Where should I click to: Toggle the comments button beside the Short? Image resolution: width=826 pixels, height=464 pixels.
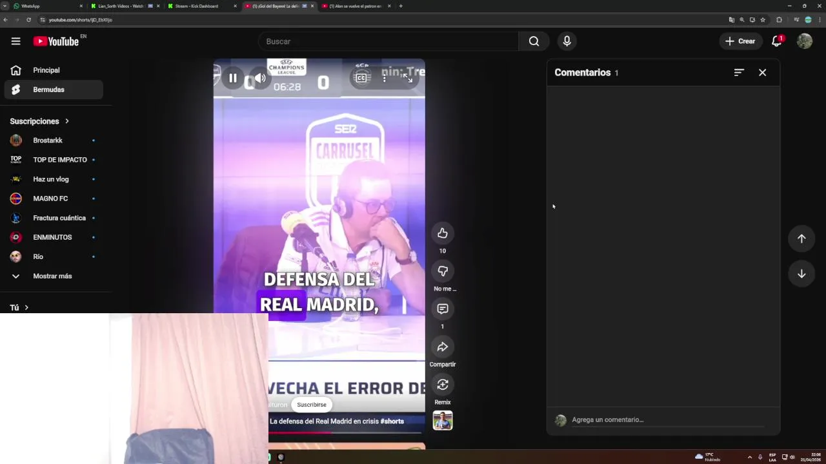443,309
